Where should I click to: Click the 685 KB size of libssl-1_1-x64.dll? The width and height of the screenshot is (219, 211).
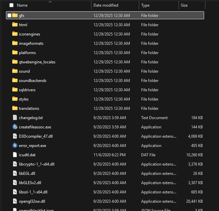pos(197,192)
